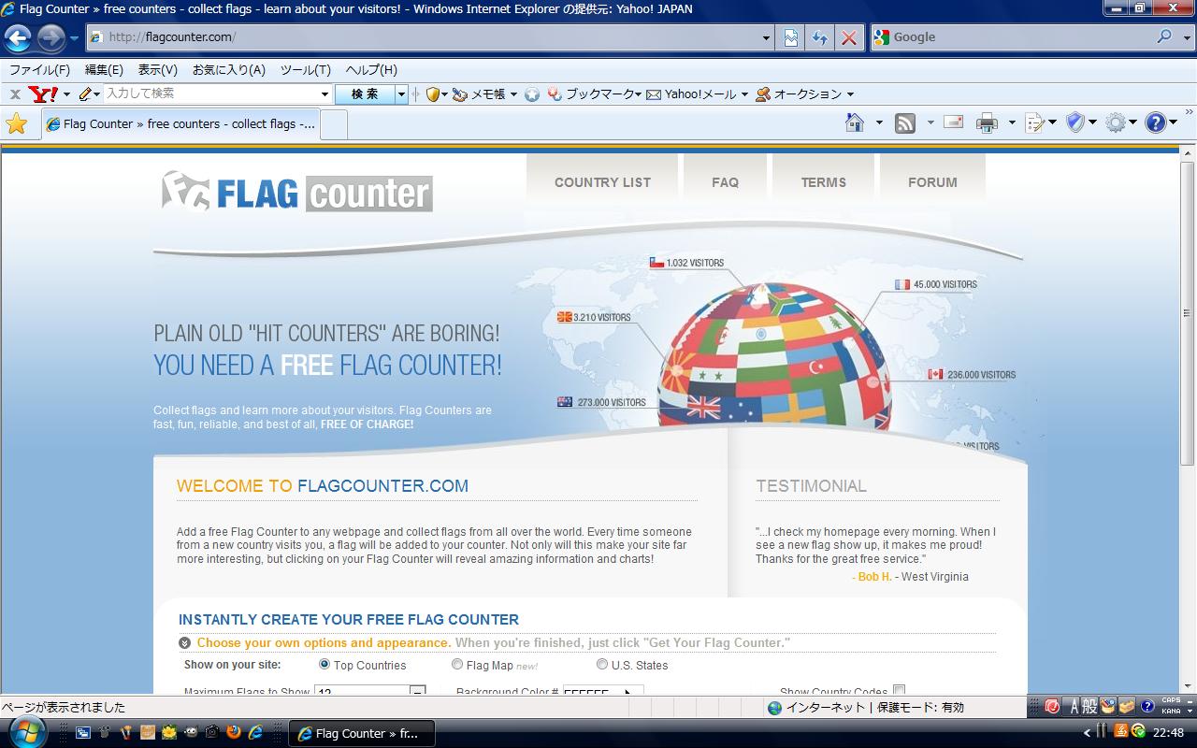The image size is (1197, 748).
Task: Expand the Print icon dropdown arrow
Action: coord(1011,122)
